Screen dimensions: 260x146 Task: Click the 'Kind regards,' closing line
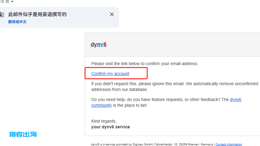[104, 121]
